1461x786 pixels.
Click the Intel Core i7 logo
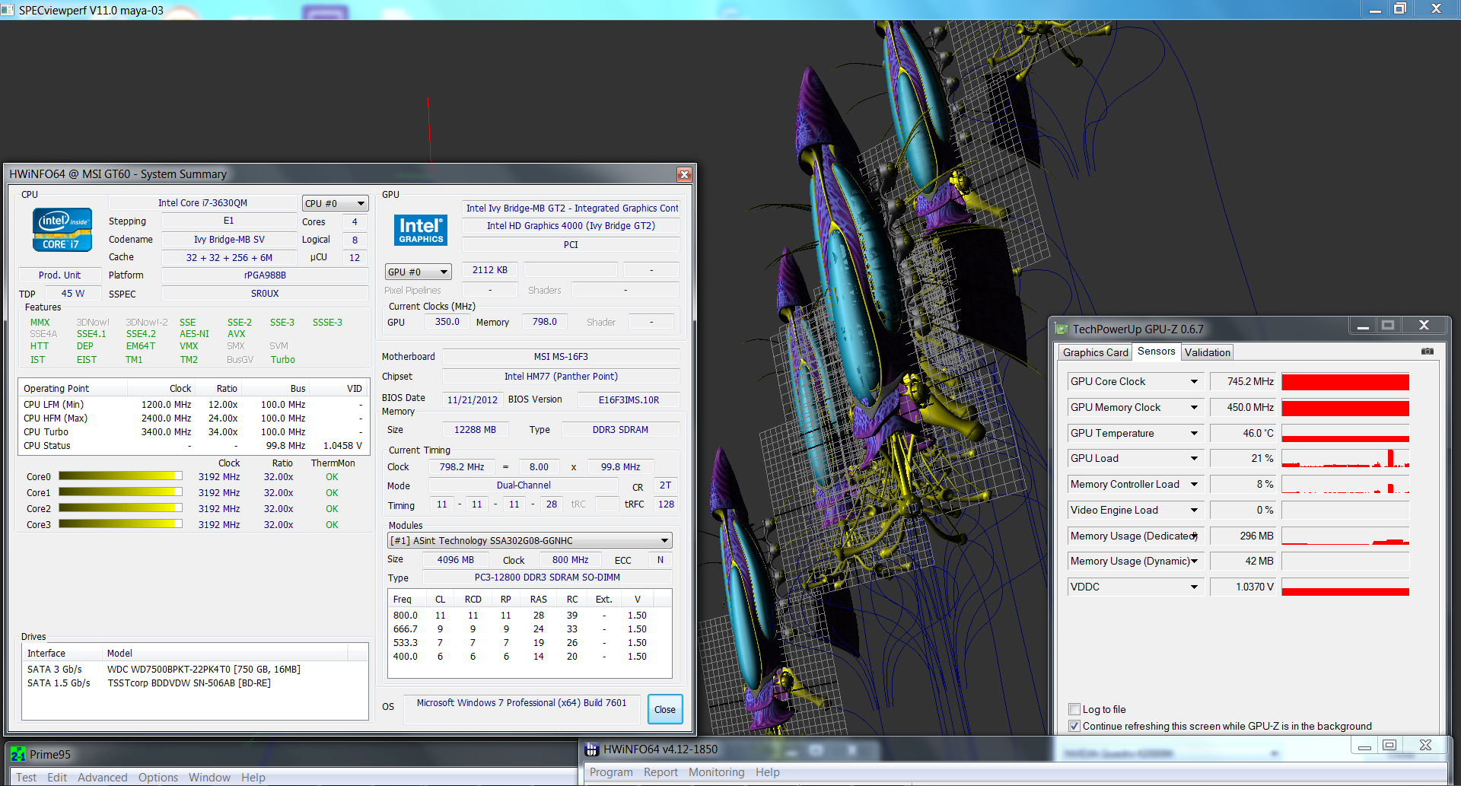coord(62,230)
